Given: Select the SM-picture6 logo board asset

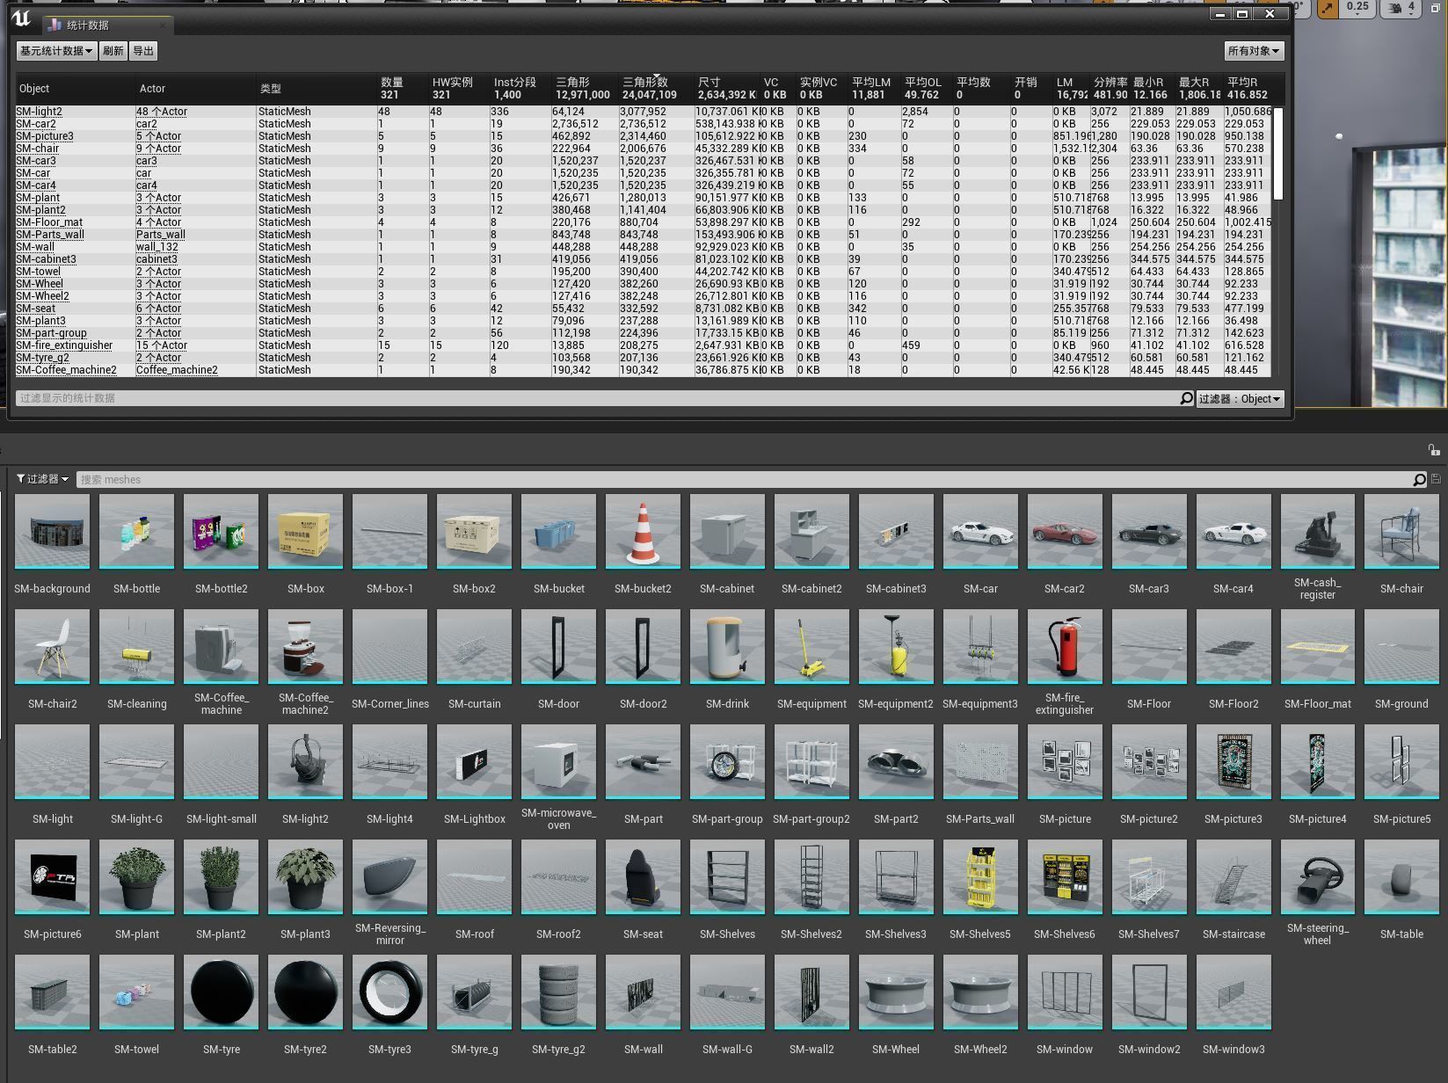Looking at the screenshot, I should (x=53, y=876).
